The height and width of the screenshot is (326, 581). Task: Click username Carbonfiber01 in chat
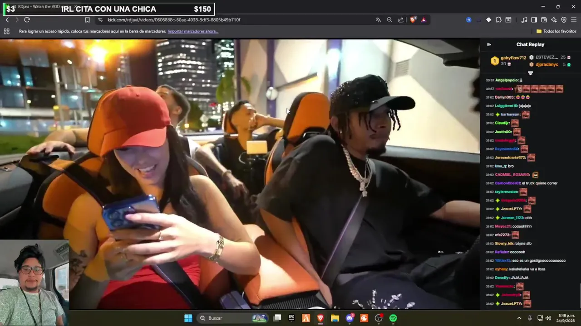point(508,183)
